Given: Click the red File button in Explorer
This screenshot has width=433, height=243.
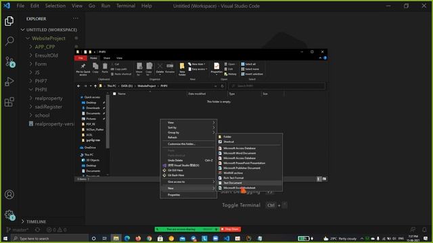Looking at the screenshot, I should click(81, 58).
